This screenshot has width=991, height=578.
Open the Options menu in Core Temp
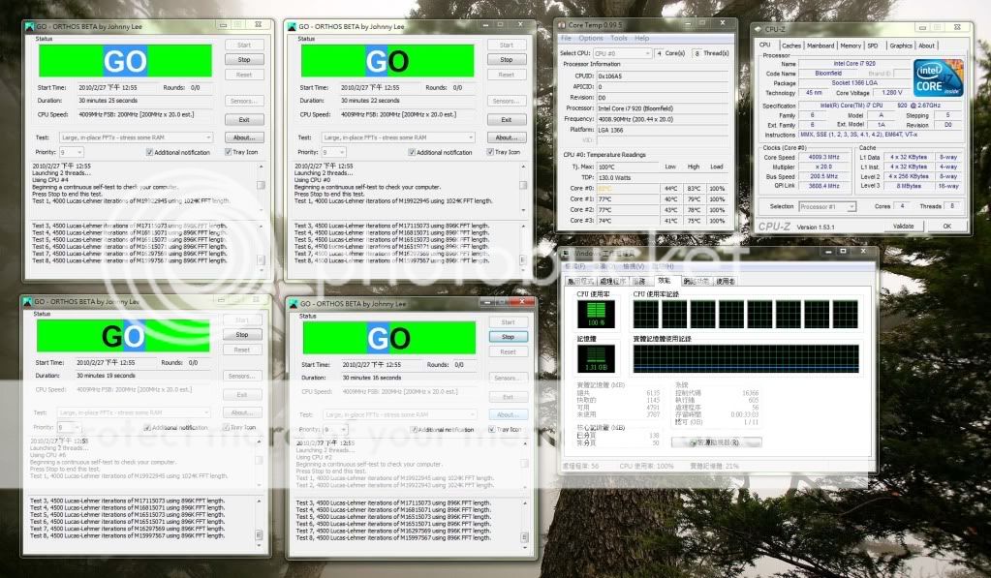pos(590,38)
